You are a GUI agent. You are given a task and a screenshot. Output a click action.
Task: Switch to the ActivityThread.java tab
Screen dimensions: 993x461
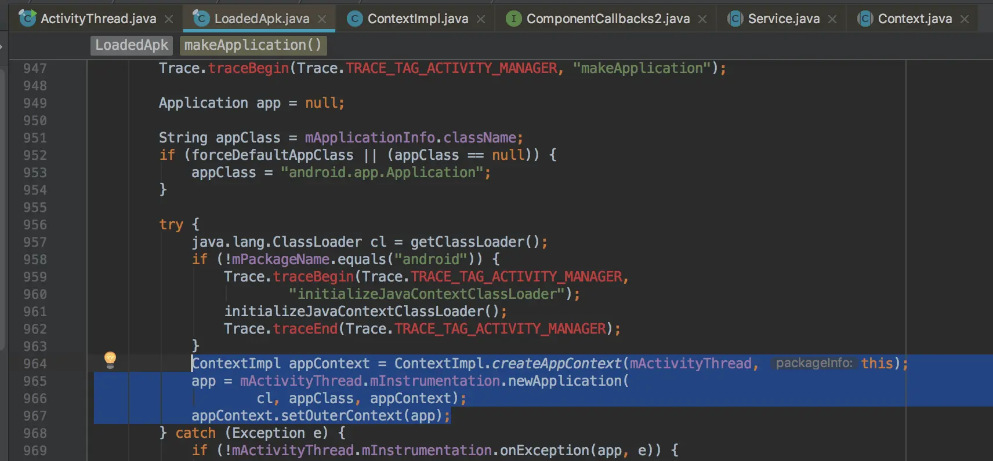click(98, 19)
